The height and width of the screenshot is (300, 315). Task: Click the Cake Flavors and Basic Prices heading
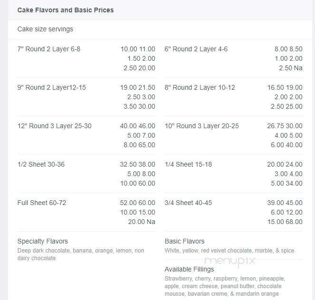[66, 10]
